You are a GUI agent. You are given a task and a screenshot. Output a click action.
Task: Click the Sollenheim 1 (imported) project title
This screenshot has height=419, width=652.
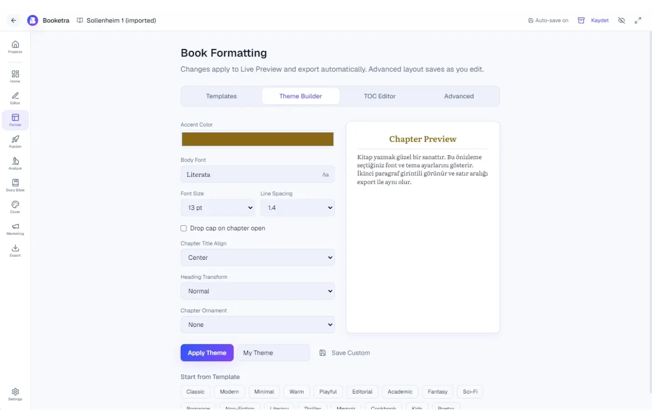click(x=121, y=20)
